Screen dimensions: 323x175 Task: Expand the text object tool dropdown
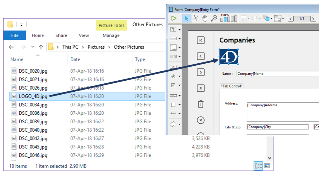coord(179,30)
